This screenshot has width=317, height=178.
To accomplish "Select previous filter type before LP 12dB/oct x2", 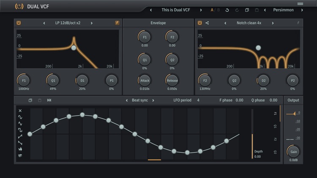I will [x=44, y=23].
